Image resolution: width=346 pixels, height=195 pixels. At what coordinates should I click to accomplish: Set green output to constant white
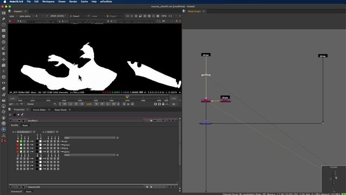point(41,145)
